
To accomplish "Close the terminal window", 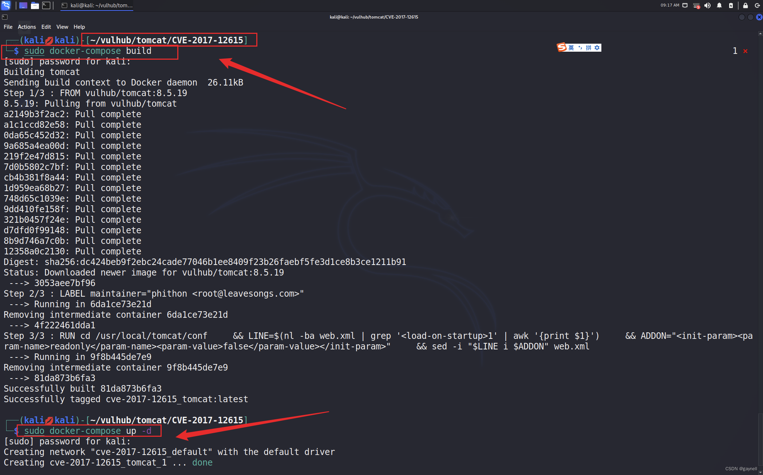I will [x=759, y=17].
